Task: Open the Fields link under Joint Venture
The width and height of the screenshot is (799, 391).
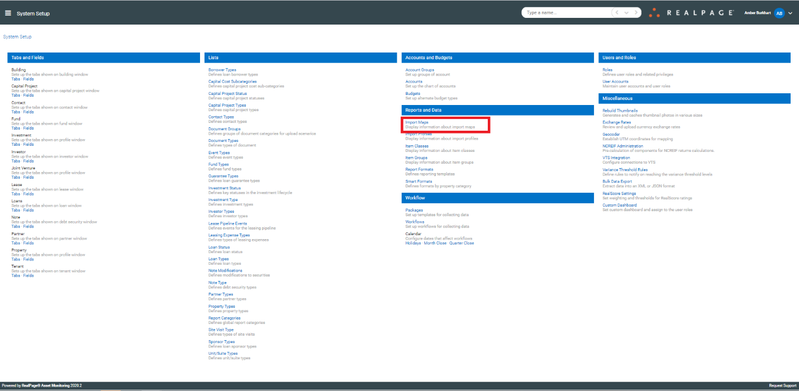Action: point(28,177)
